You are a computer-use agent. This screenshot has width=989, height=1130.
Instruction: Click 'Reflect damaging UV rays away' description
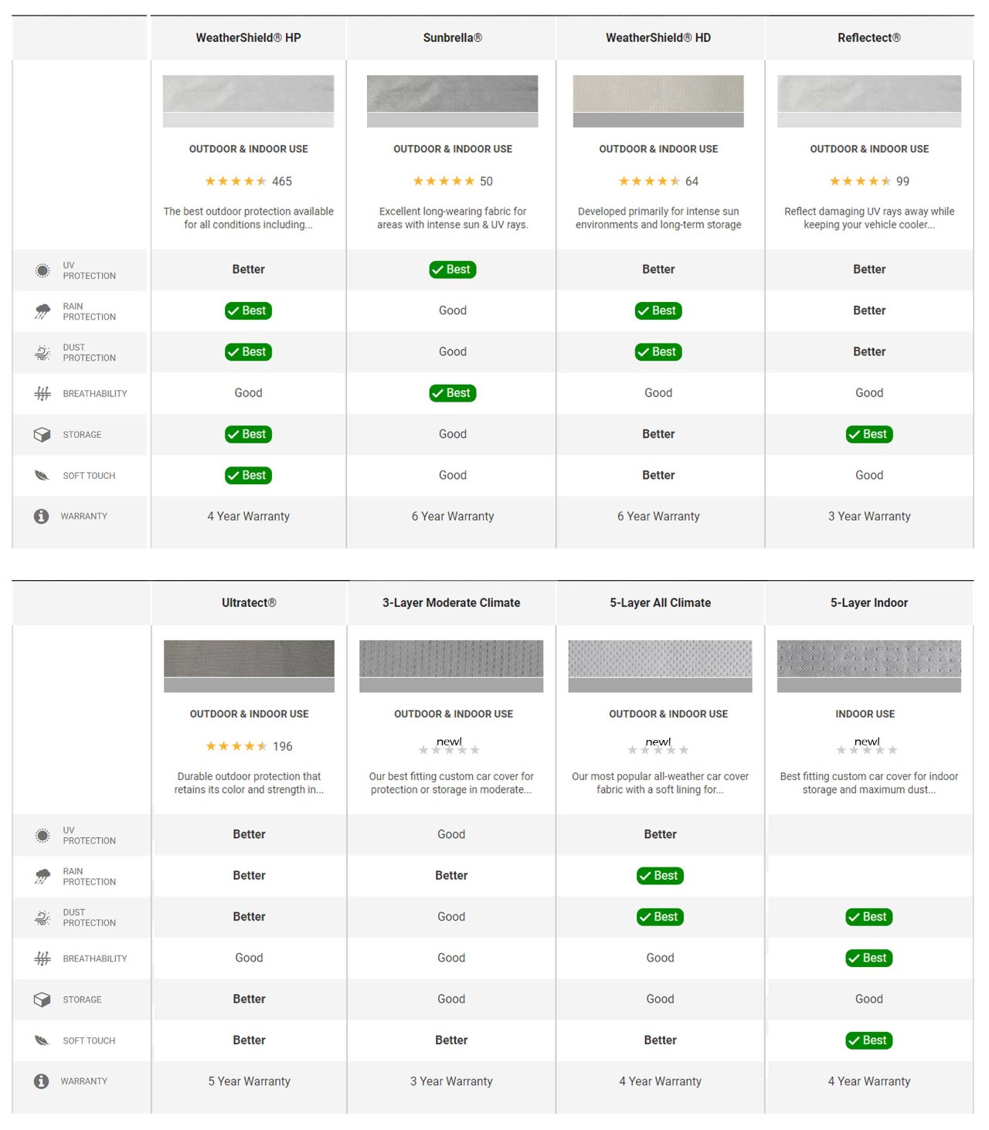[869, 218]
